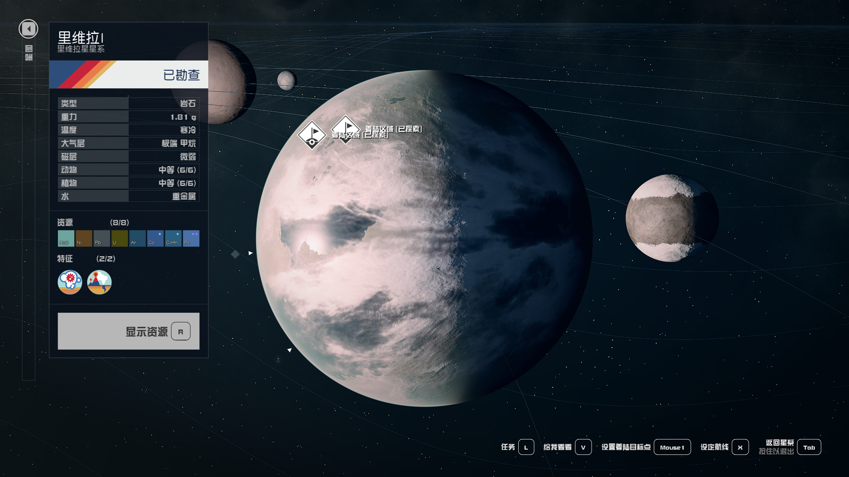The width and height of the screenshot is (849, 477).
Task: Click the 类型 岩石 type row
Action: [x=129, y=103]
